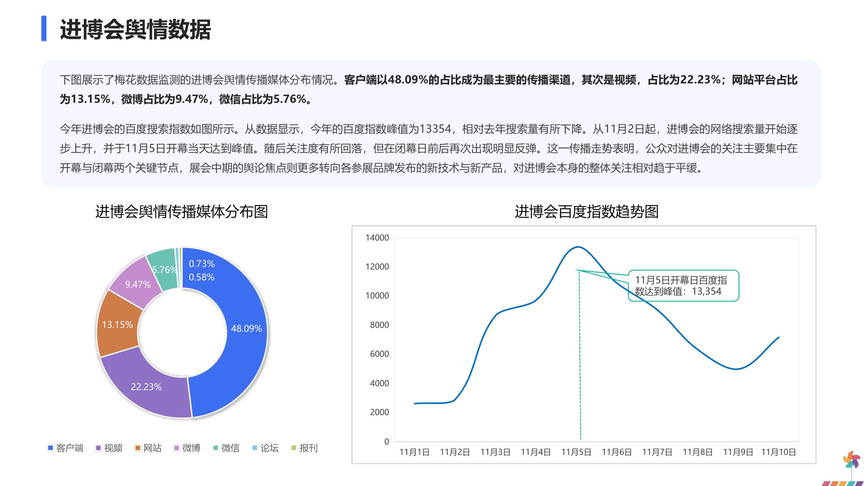Click the orange 网站 legend icon

coord(137,448)
